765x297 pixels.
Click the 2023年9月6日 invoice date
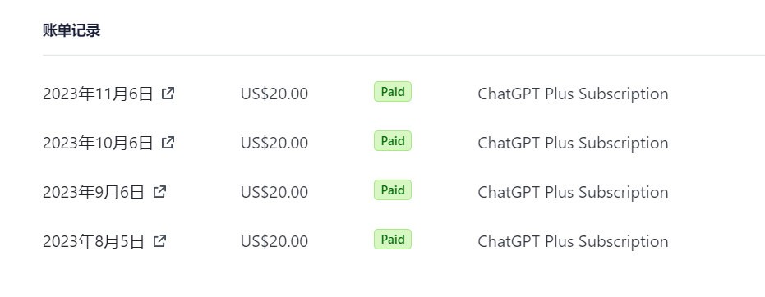click(93, 192)
